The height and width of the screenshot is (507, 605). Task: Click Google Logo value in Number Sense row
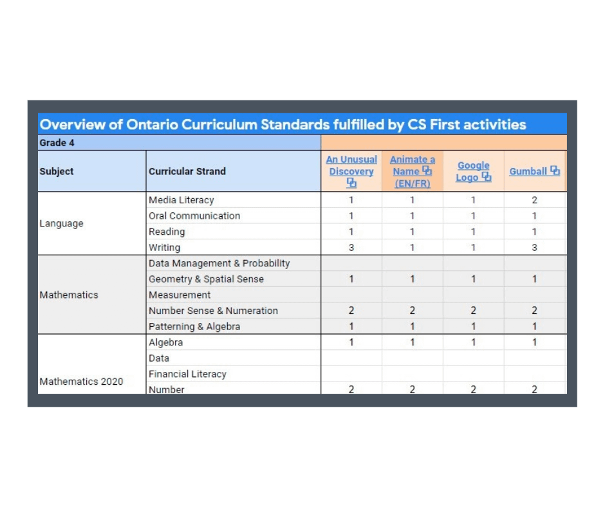[x=473, y=311]
